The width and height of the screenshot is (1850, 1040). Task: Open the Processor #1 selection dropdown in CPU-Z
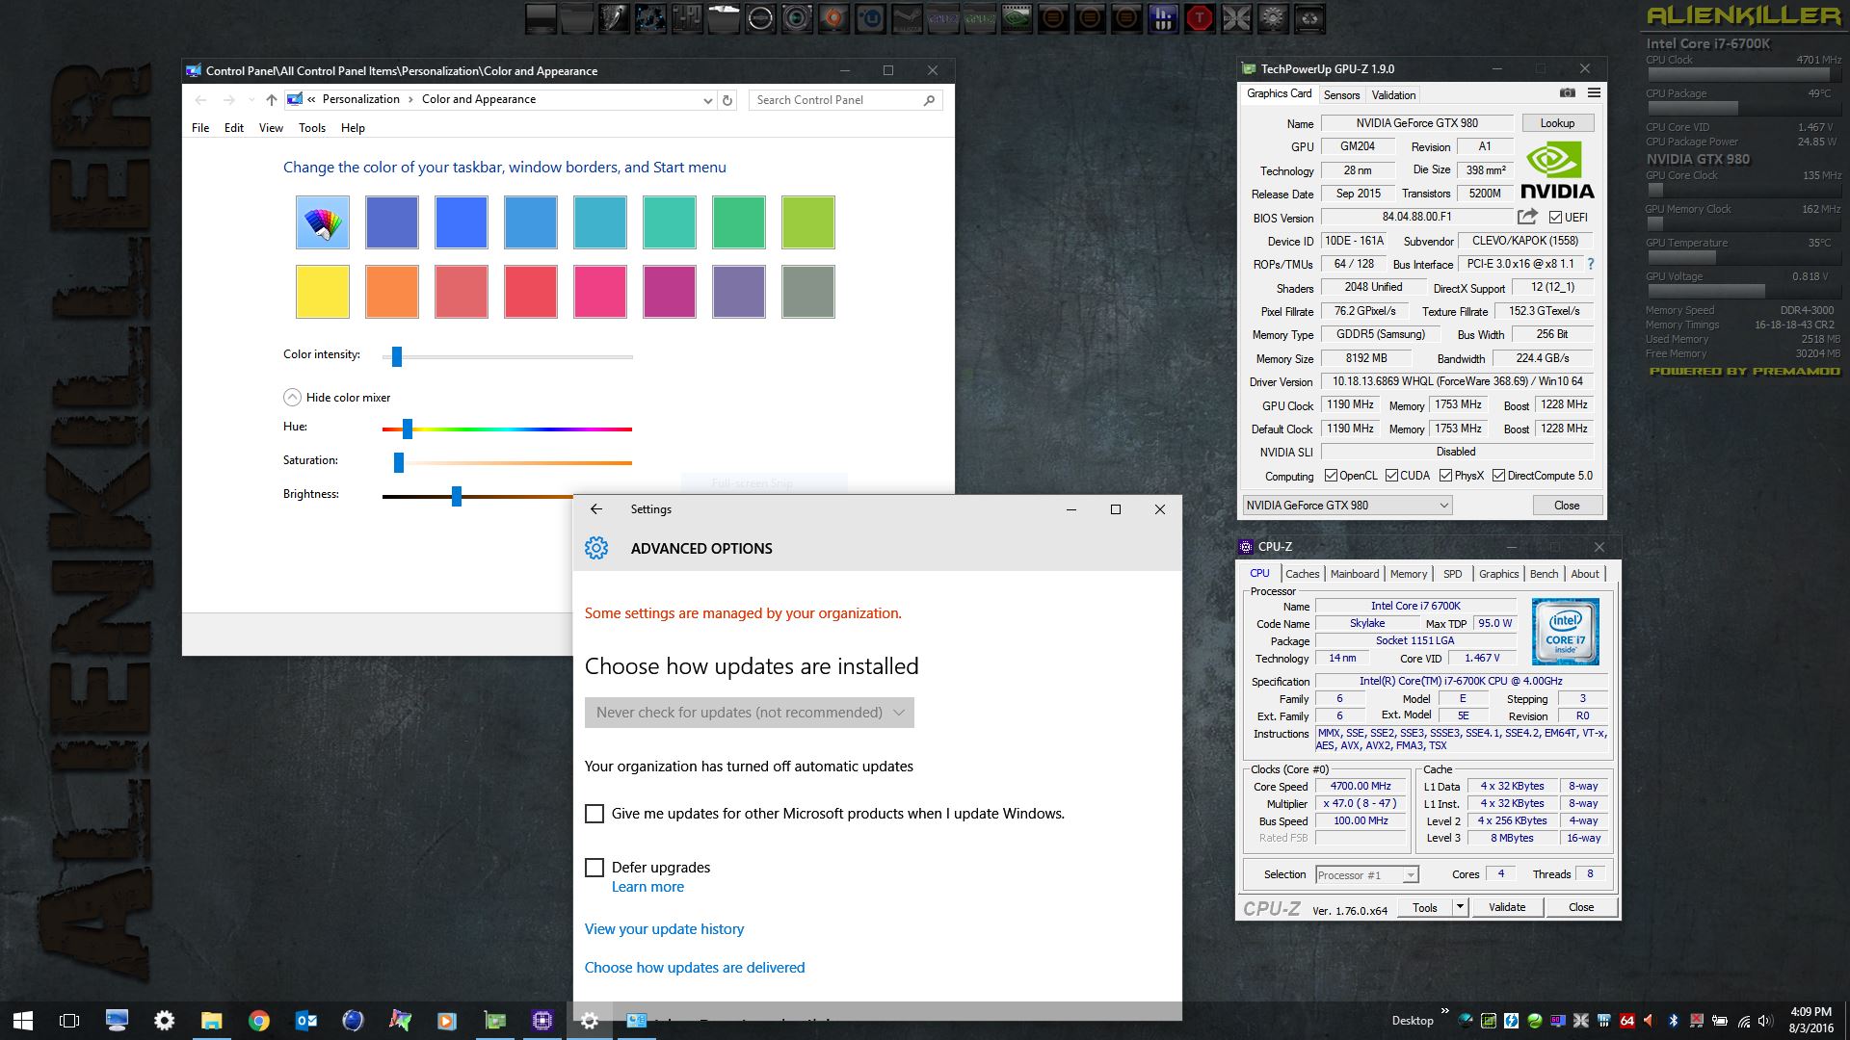pos(1366,875)
